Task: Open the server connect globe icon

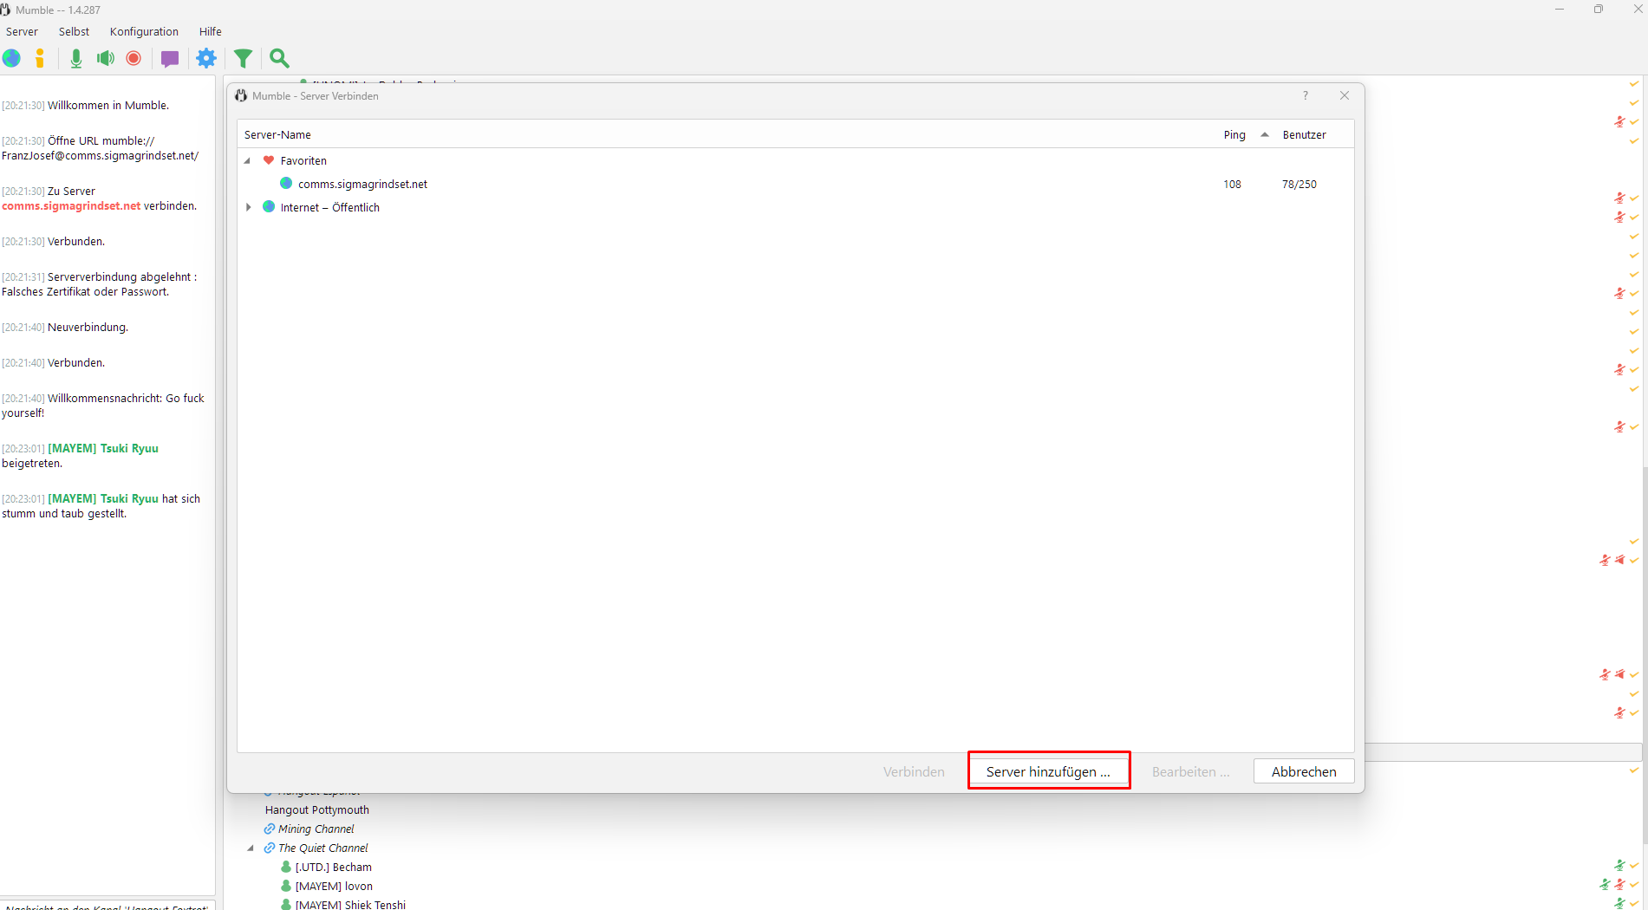Action: click(11, 58)
